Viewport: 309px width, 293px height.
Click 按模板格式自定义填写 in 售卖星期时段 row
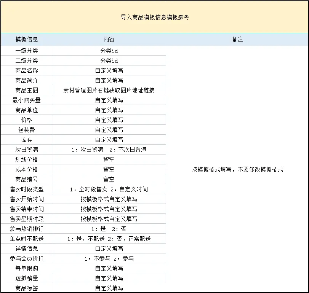coord(109,219)
